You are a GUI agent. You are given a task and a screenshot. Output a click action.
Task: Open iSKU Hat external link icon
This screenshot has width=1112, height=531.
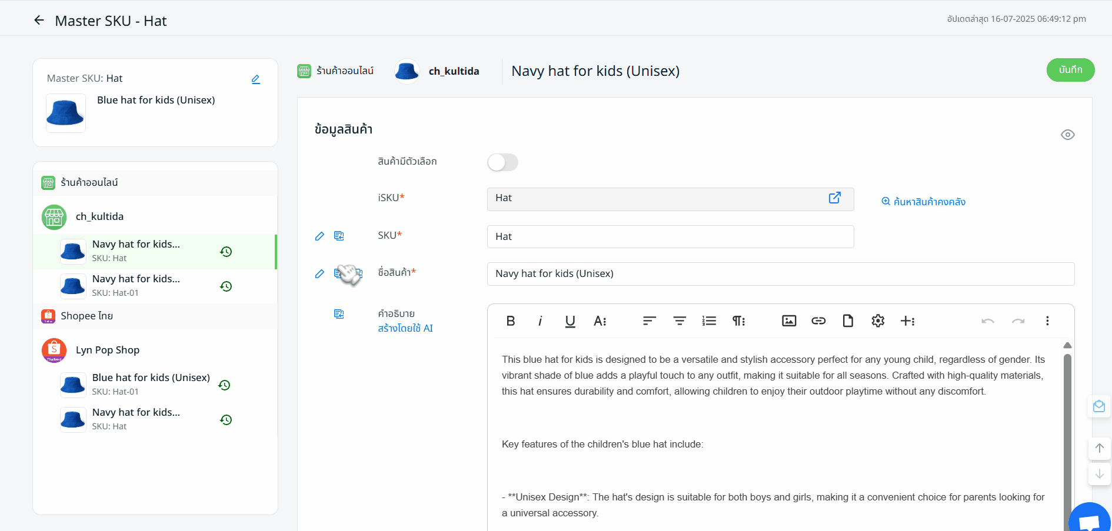(834, 198)
